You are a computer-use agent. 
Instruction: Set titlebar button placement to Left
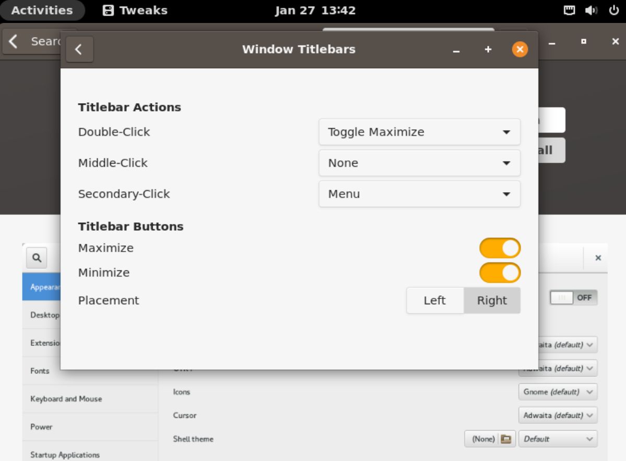[x=435, y=301]
